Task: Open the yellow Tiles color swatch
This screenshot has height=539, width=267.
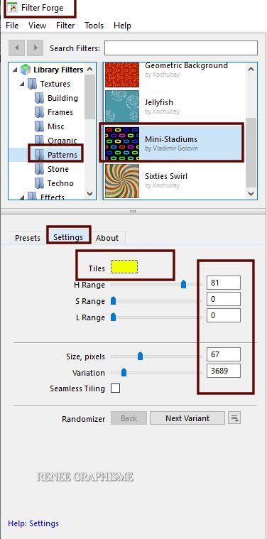Action: point(124,267)
